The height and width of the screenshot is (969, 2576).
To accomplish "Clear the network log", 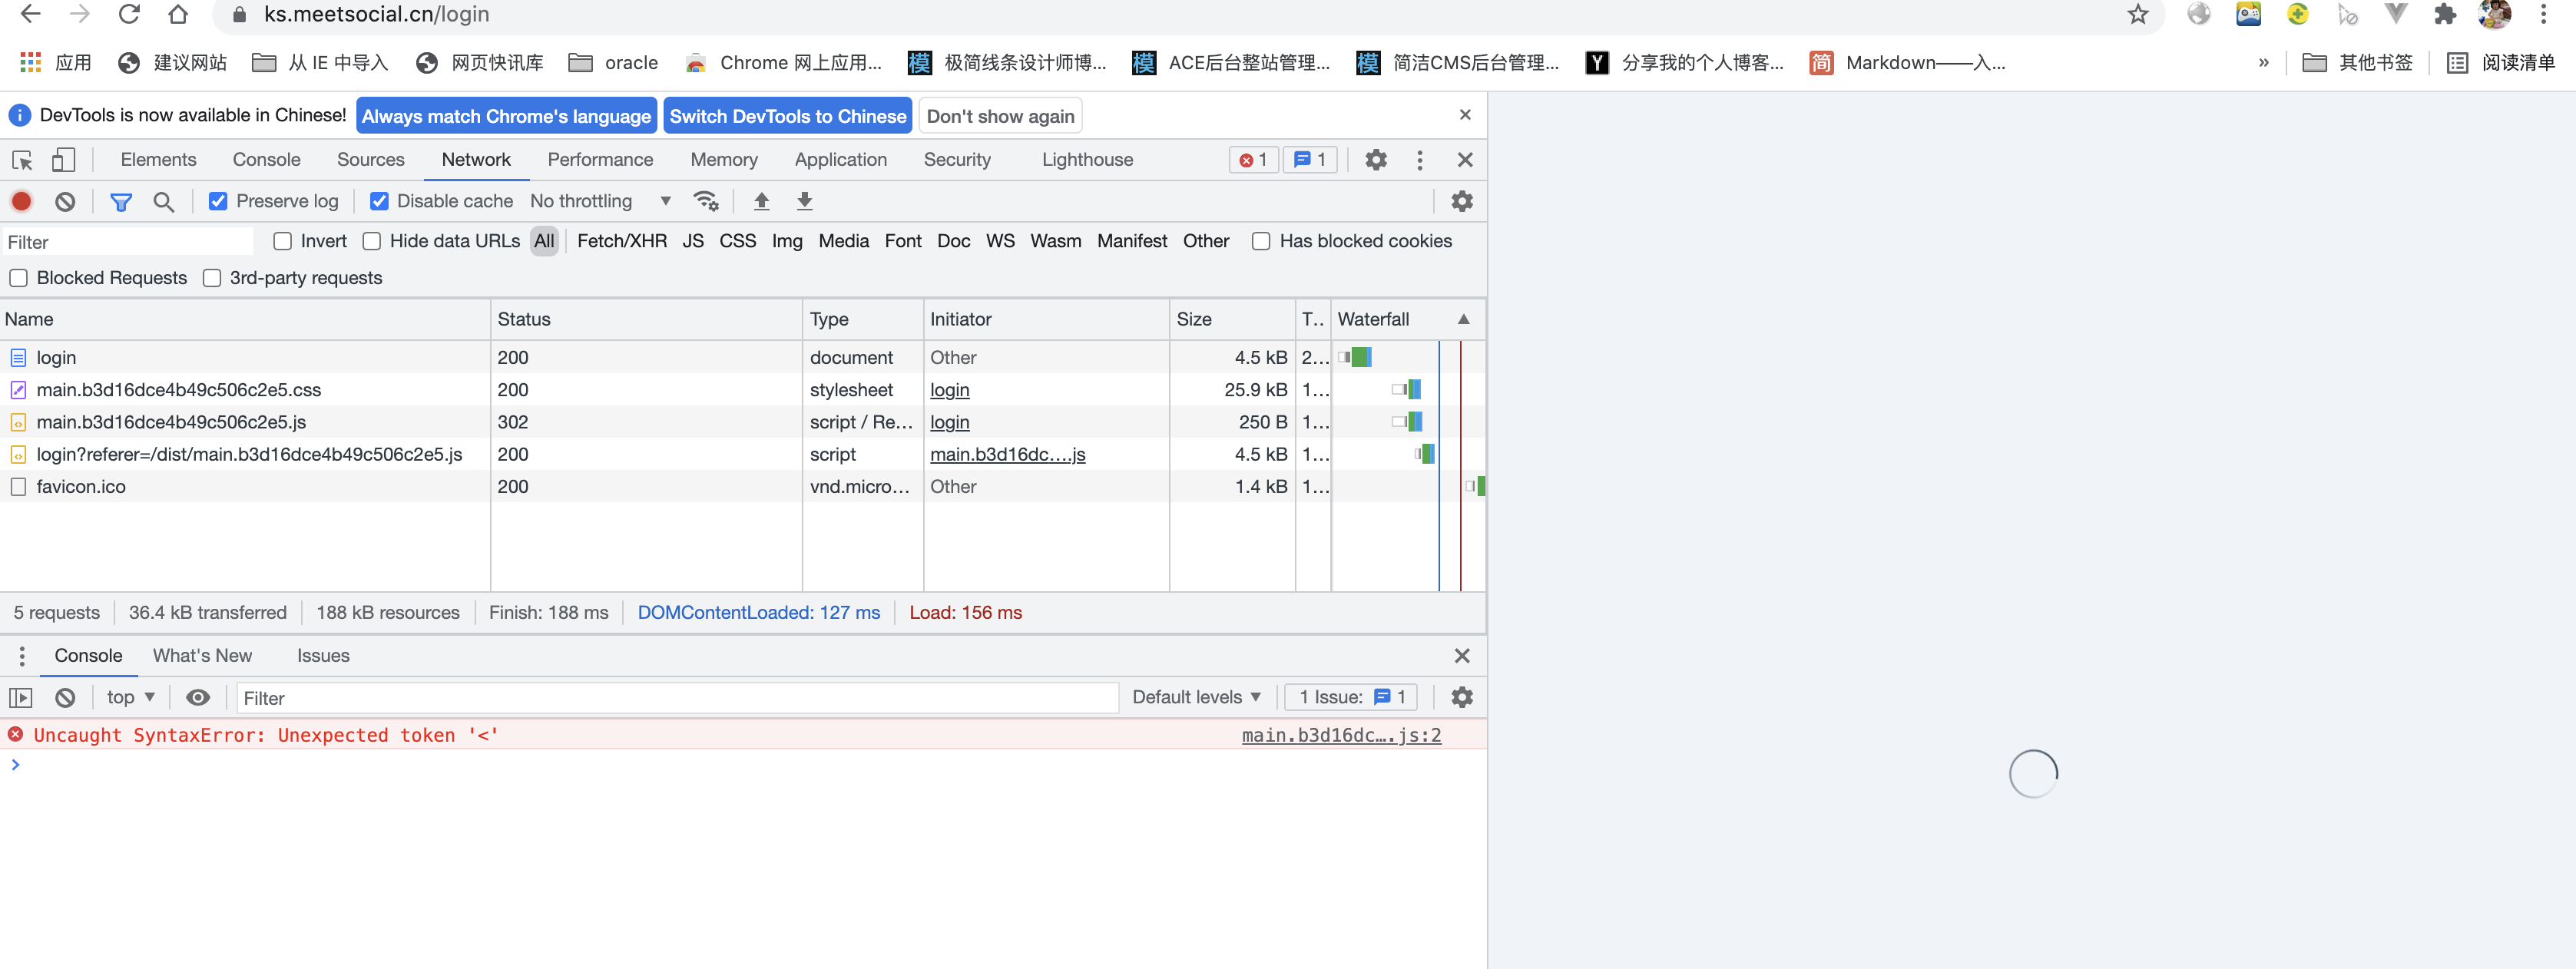I will (x=65, y=201).
